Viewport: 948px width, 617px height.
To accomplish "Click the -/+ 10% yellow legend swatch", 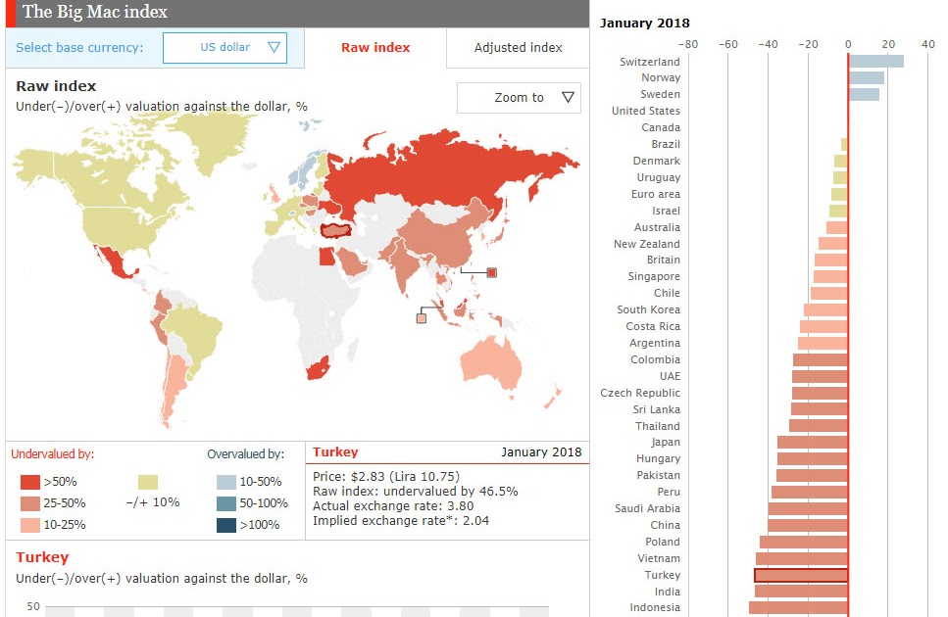I will [148, 482].
